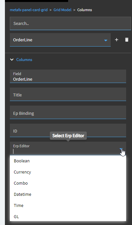Focus the Ep Binding field
The width and height of the screenshot is (132, 225).
click(68, 113)
